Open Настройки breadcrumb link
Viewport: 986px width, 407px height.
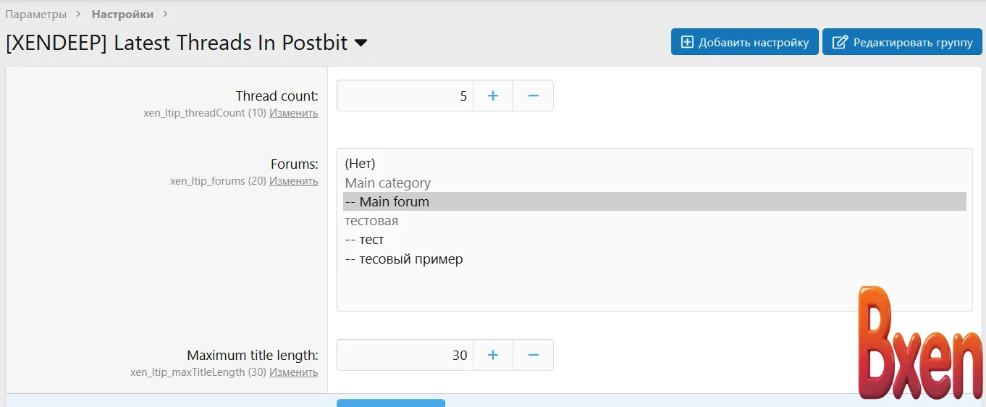coord(122,14)
